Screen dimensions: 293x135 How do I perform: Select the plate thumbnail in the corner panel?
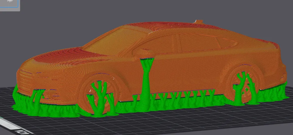[9, 3]
